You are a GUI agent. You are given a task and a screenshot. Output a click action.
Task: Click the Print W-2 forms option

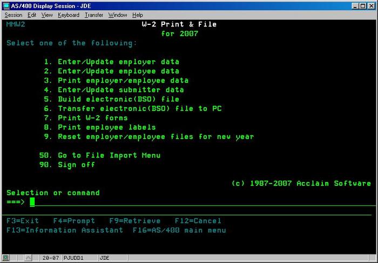pos(92,118)
